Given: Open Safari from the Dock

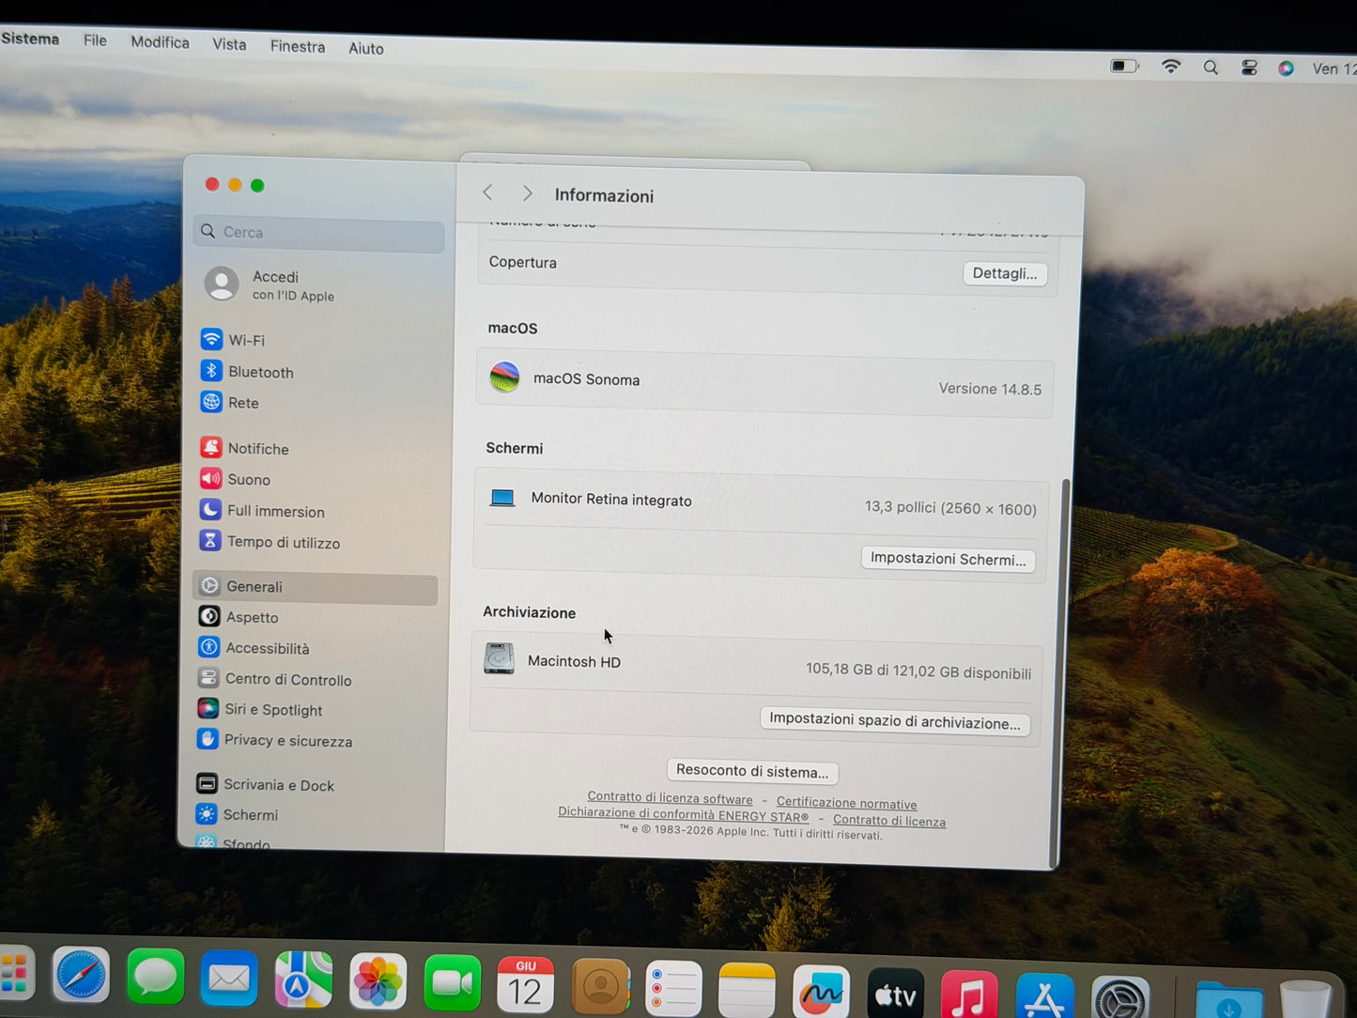Looking at the screenshot, I should click(81, 974).
